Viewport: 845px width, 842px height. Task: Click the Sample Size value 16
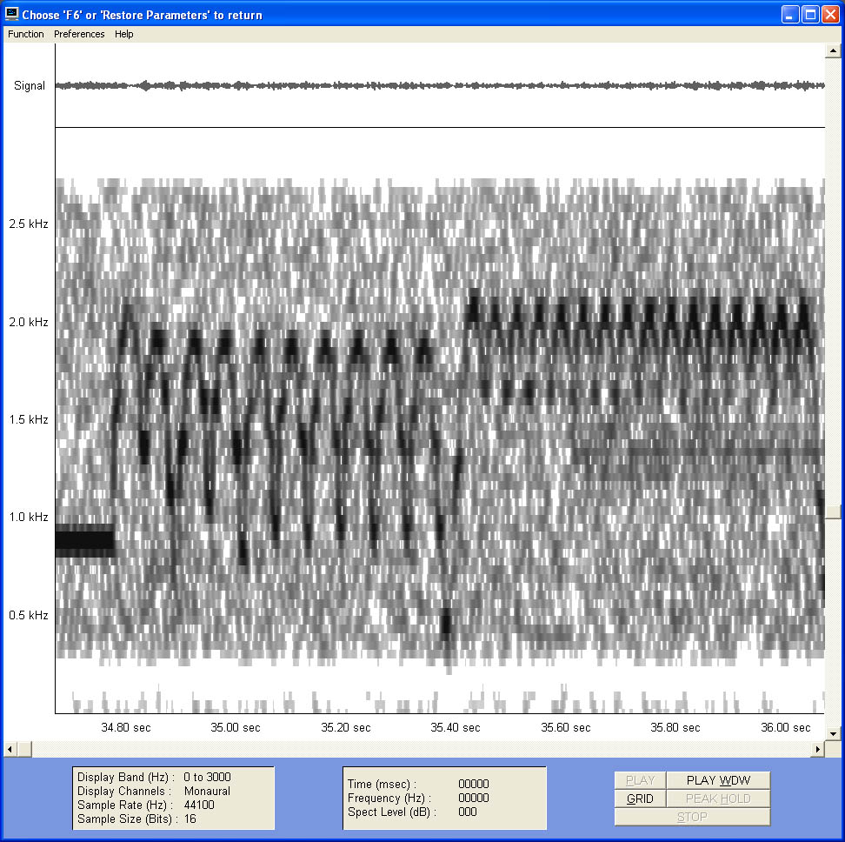click(x=190, y=819)
